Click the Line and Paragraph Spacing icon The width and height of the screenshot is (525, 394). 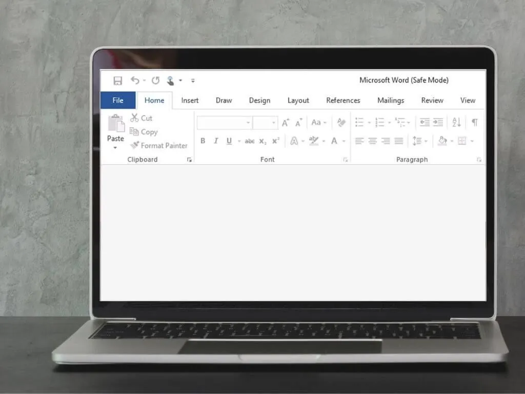(x=417, y=141)
